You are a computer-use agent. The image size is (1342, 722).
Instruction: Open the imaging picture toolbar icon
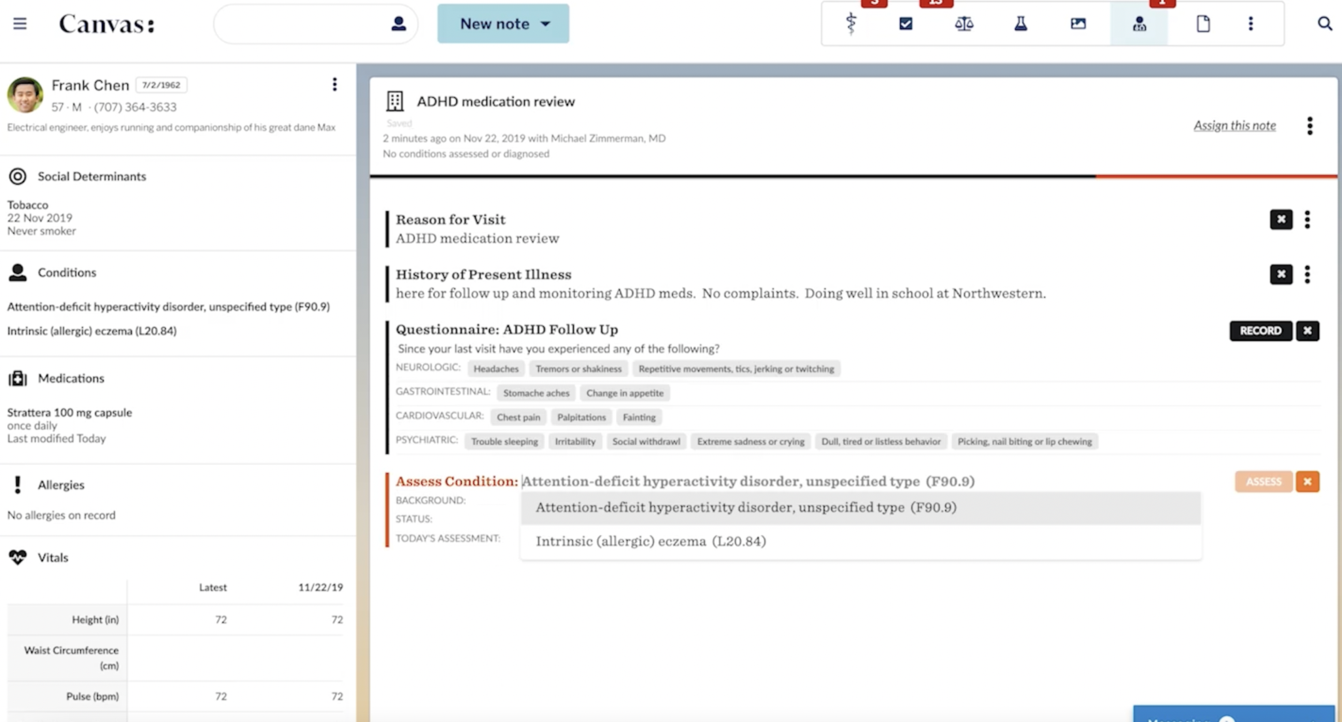click(x=1078, y=24)
